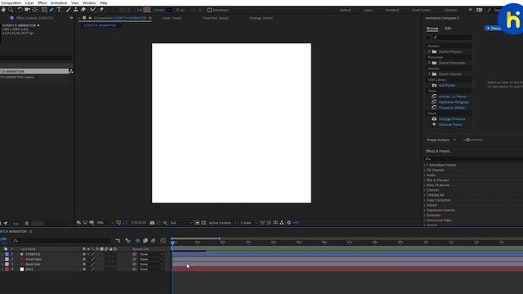Toggle the Draft 3D timeline switch

(127, 240)
